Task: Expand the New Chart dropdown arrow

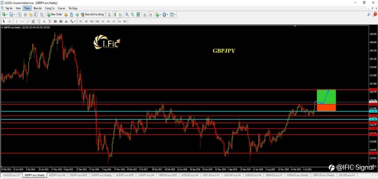Action: tap(7, 15)
